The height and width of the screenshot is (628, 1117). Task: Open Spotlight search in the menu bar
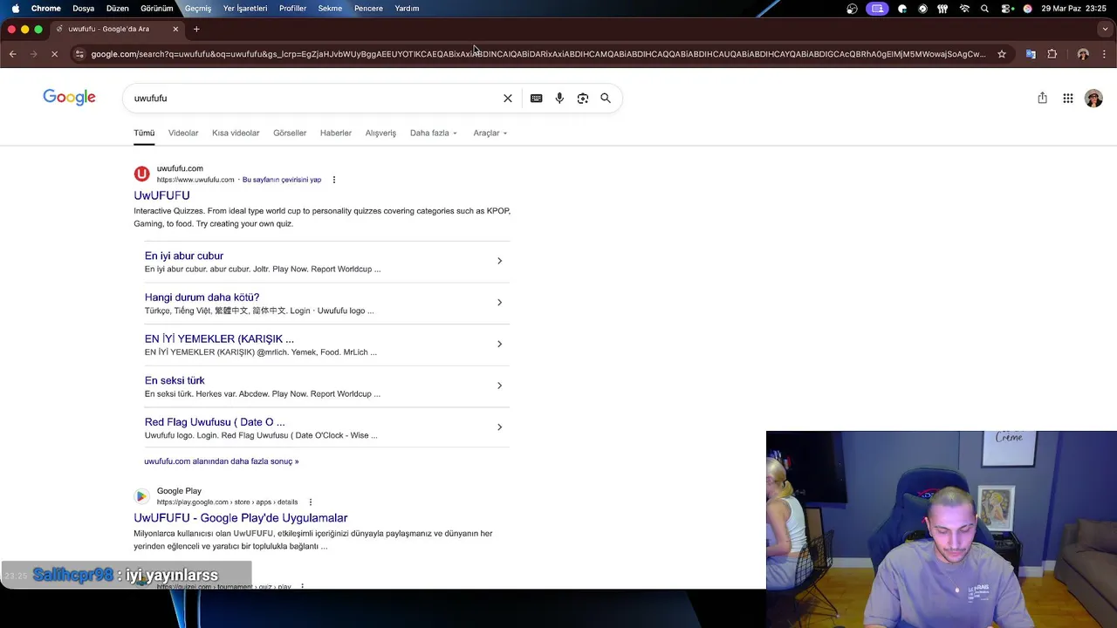985,9
